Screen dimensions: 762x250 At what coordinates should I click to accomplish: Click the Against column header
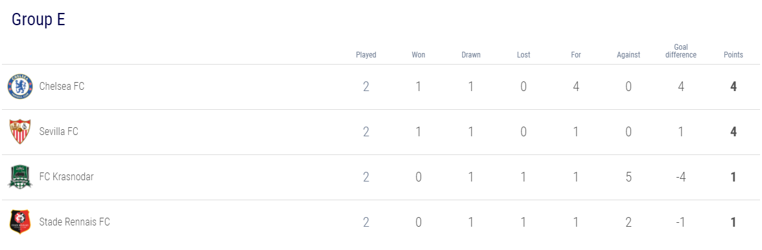(x=629, y=55)
